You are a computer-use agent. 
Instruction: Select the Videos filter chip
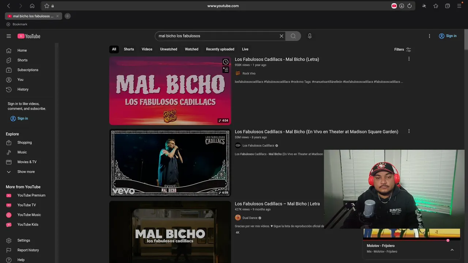pos(147,49)
